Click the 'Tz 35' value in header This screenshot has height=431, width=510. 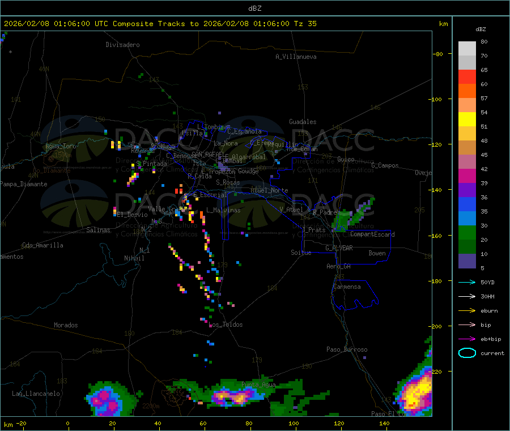pyautogui.click(x=305, y=24)
